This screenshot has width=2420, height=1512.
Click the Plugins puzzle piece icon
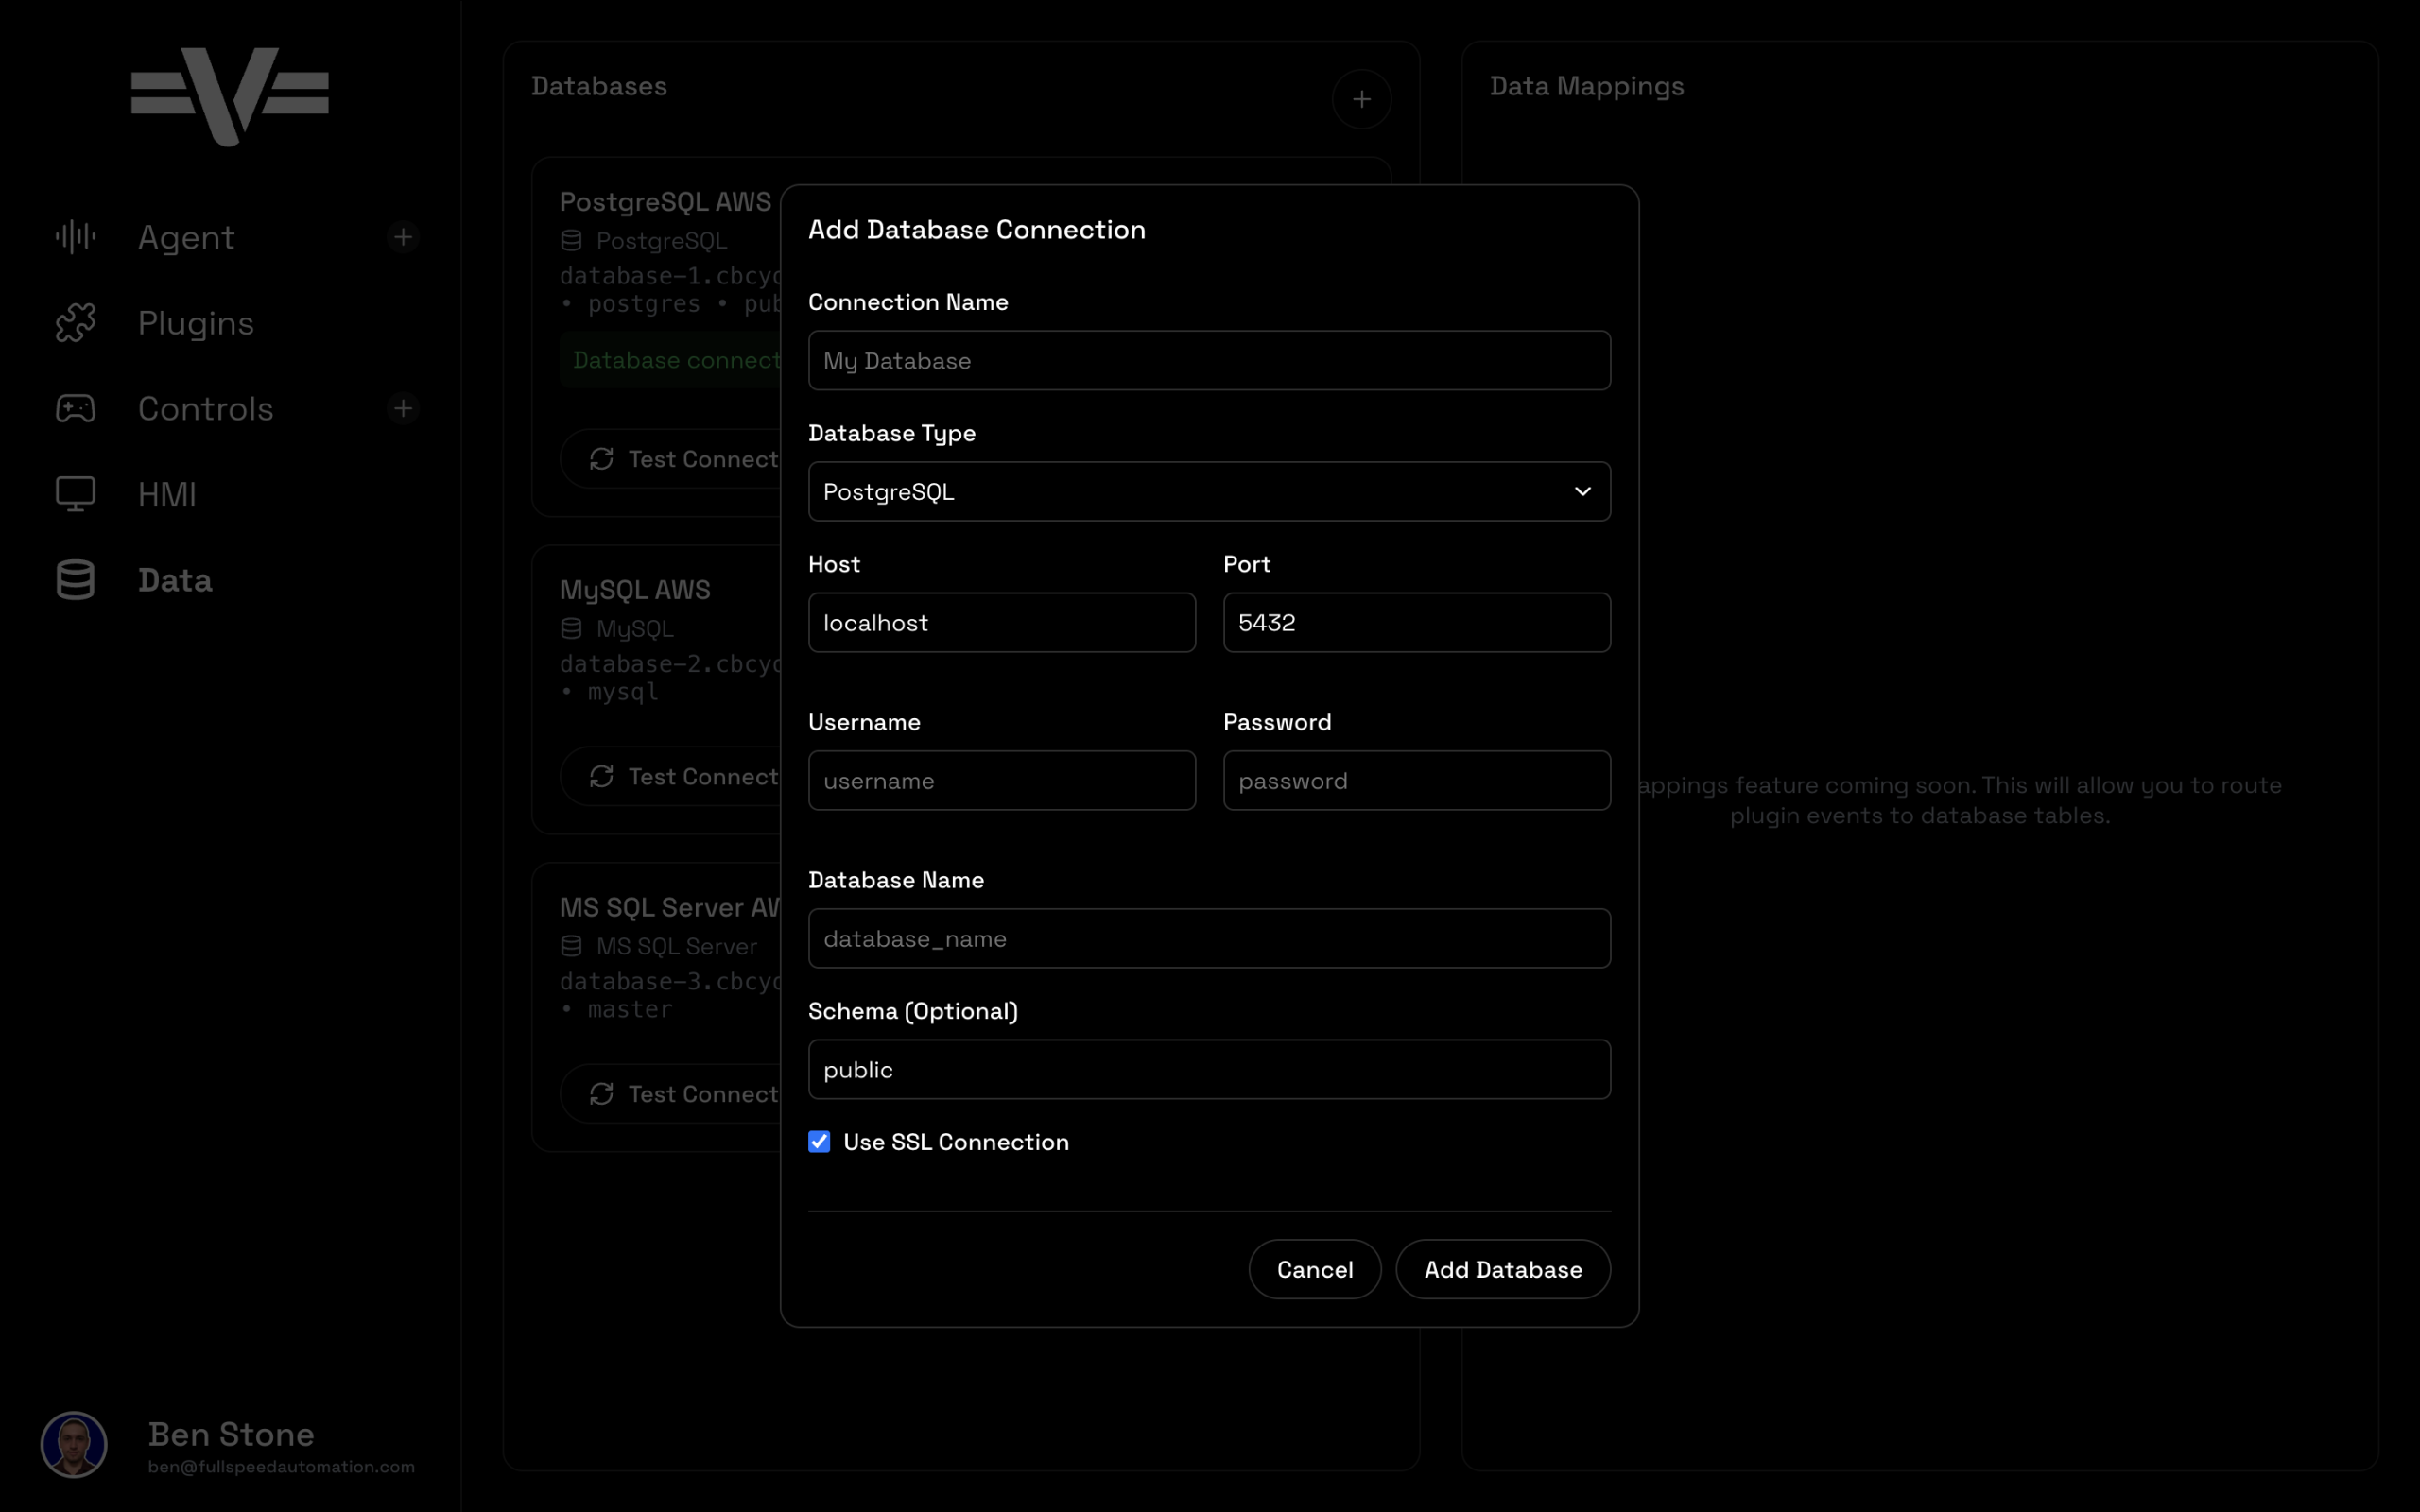click(x=75, y=323)
